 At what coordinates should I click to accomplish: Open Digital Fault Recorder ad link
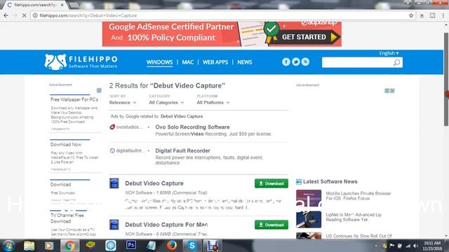182,150
